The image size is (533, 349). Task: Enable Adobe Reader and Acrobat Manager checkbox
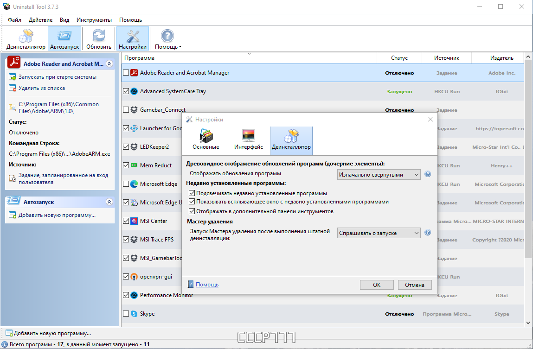(126, 73)
